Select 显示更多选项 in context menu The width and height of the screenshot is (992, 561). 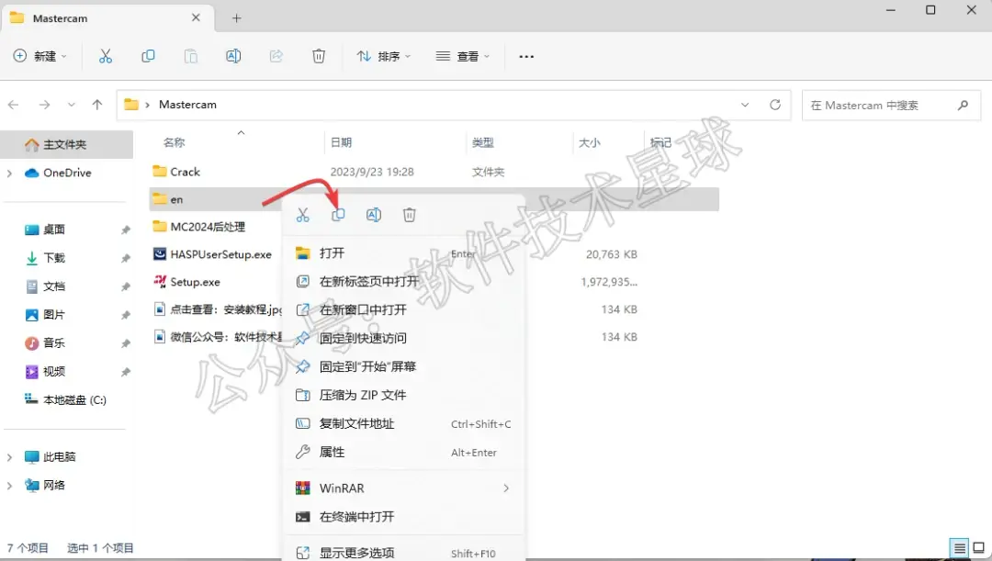403,552
